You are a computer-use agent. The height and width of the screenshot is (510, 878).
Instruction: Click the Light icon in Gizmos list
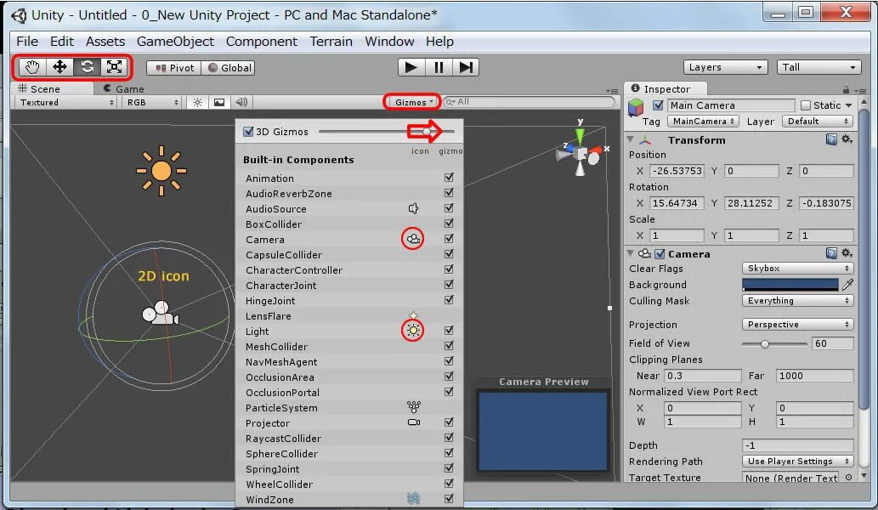point(413,331)
